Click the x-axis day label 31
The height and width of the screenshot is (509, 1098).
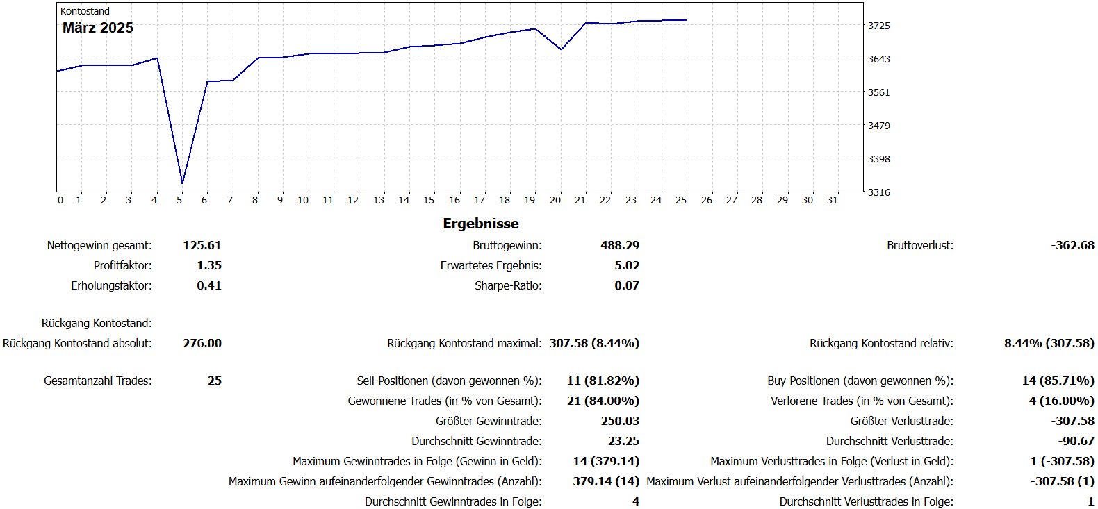(833, 200)
